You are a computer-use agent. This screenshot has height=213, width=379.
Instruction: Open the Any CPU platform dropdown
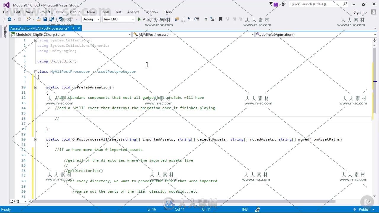(x=118, y=19)
